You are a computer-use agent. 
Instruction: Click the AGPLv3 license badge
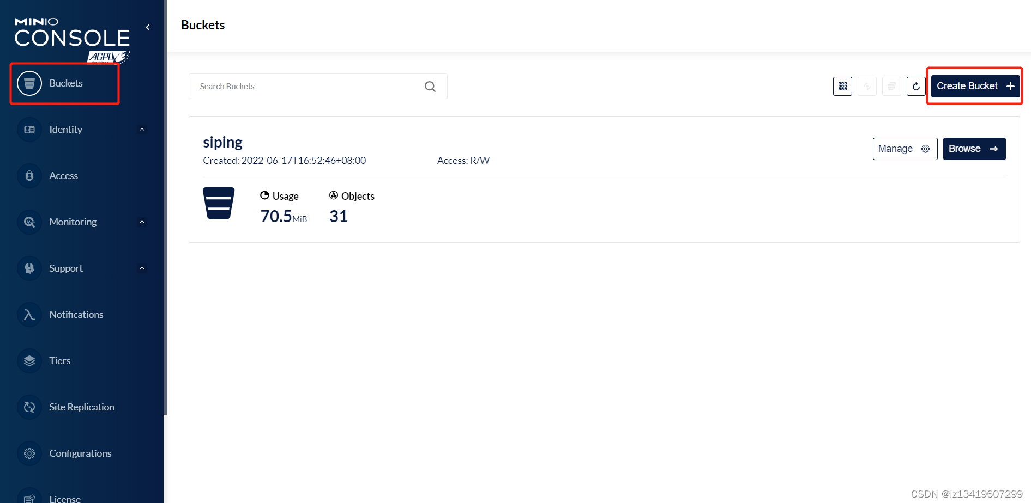coord(108,57)
